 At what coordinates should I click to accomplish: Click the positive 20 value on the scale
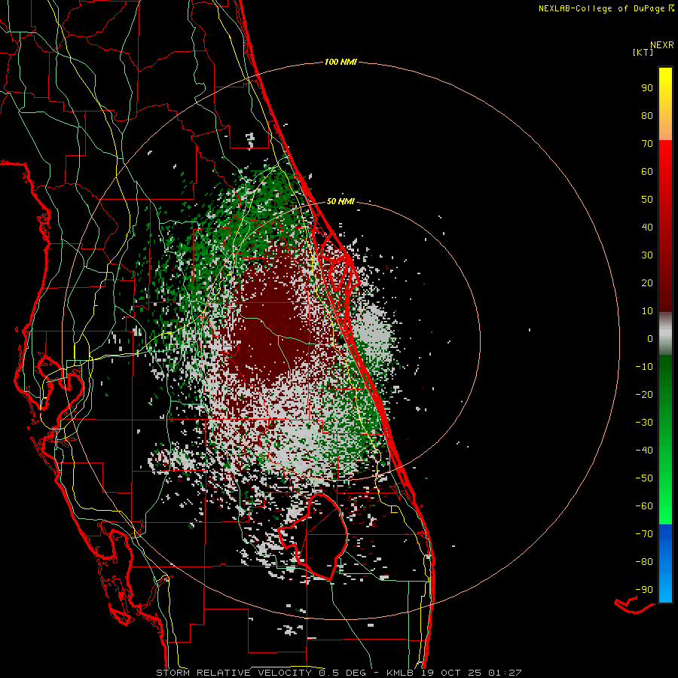tap(647, 282)
